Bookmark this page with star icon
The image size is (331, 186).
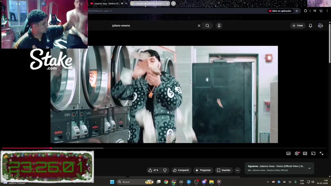[297, 11]
